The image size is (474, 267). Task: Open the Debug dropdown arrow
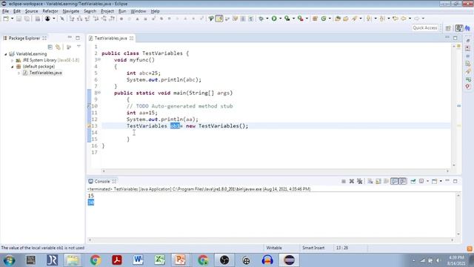(267, 19)
